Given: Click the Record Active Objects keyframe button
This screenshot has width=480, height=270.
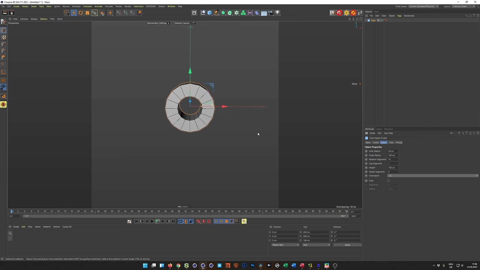Looking at the screenshot, I should pyautogui.click(x=198, y=221).
